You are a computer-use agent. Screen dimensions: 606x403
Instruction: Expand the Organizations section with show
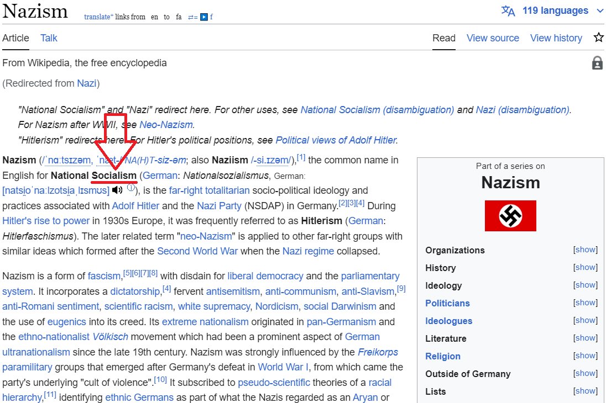(x=585, y=250)
